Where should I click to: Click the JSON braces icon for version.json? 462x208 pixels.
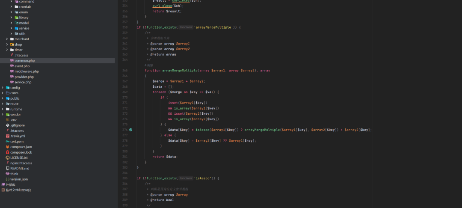point(8,179)
